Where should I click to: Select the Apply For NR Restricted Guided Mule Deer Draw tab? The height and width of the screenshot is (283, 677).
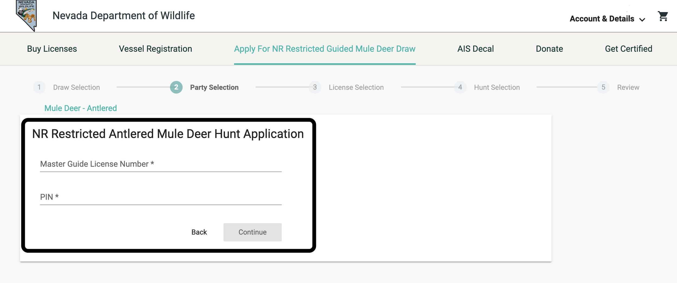324,49
